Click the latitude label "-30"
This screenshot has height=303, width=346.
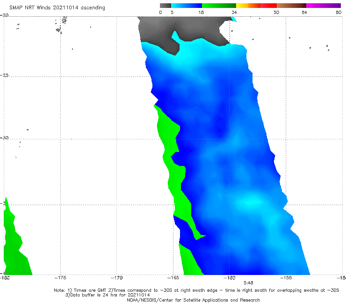click(4, 138)
